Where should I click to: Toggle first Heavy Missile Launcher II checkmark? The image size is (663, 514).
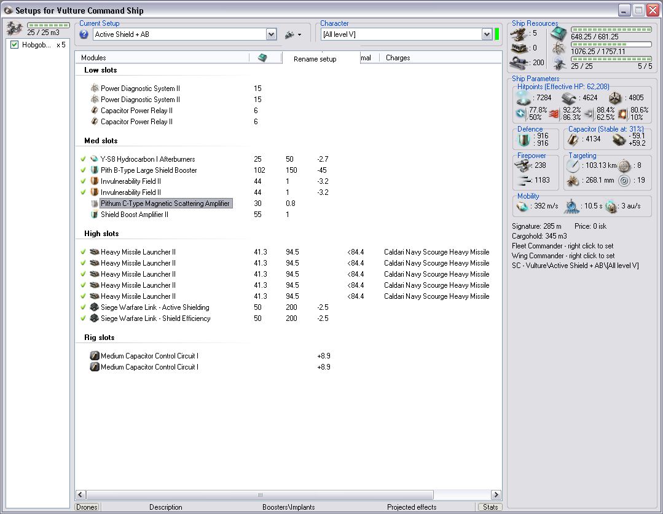point(84,251)
